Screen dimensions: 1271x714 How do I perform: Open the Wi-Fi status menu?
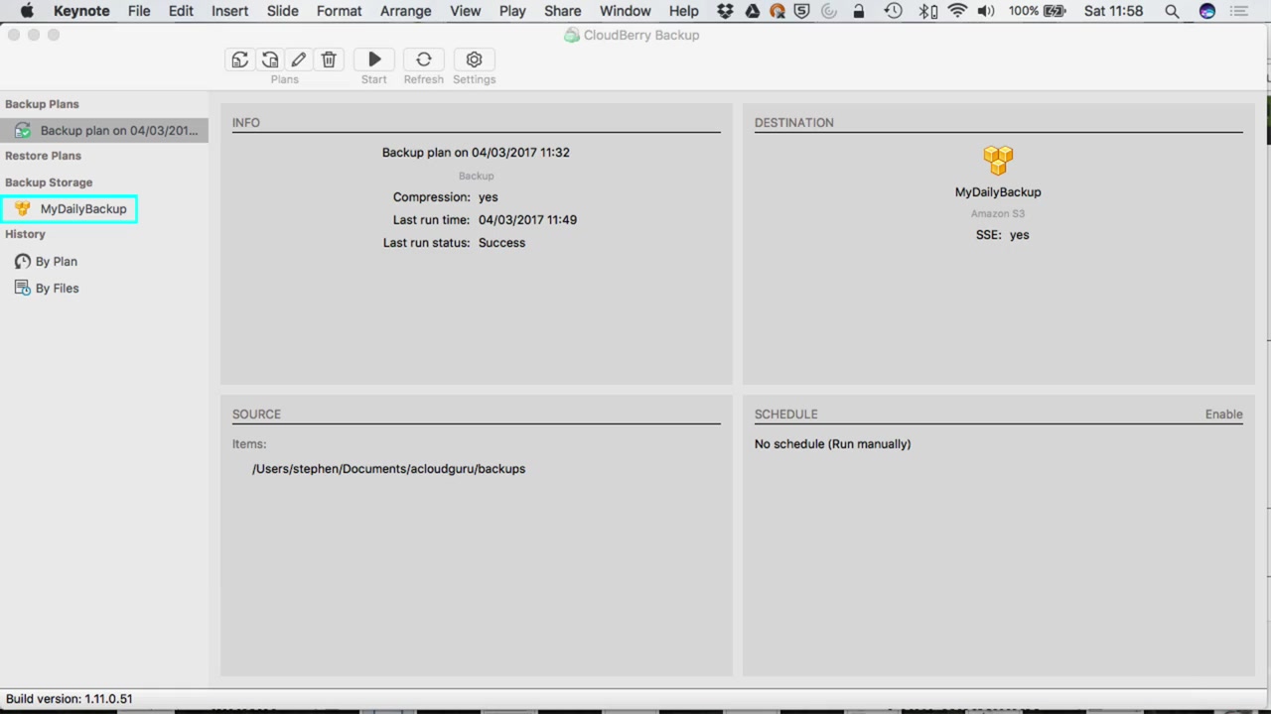coord(957,11)
